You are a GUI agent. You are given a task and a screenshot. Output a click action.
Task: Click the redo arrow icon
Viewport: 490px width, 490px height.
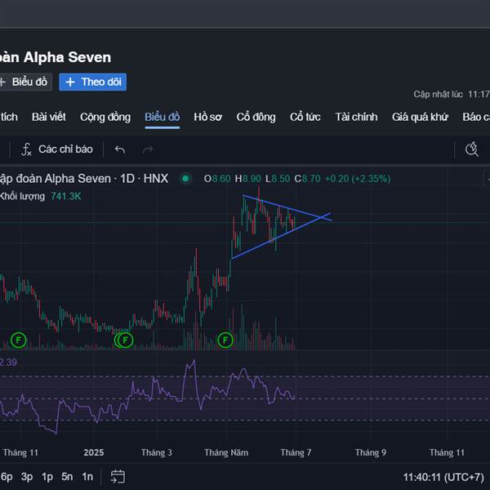tap(148, 149)
